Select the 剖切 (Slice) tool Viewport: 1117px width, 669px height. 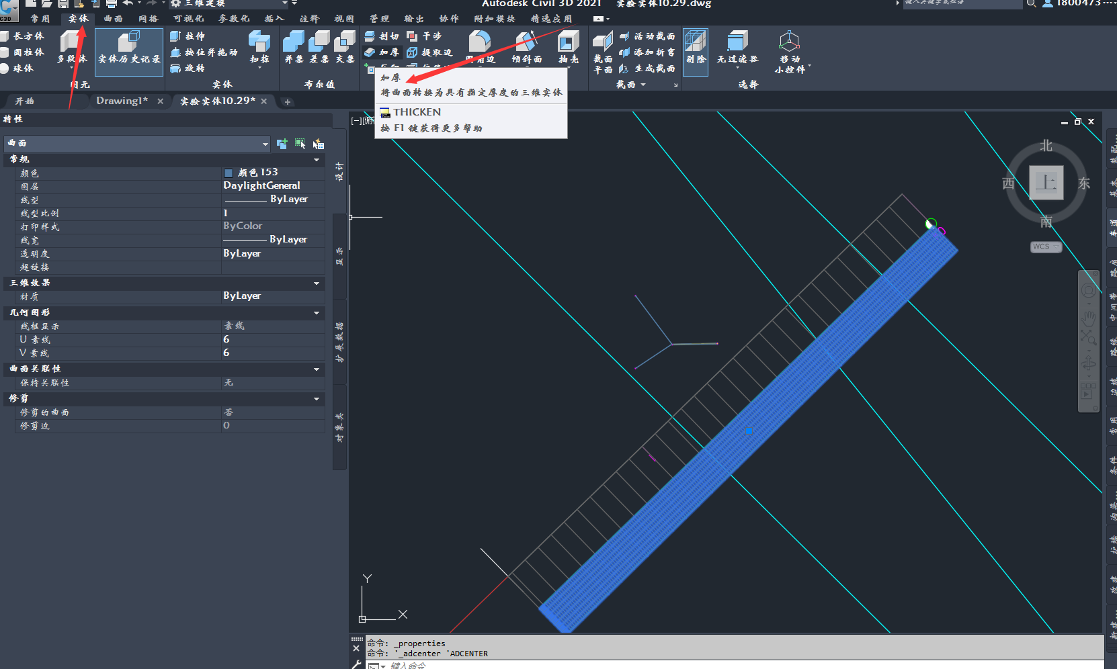[382, 36]
